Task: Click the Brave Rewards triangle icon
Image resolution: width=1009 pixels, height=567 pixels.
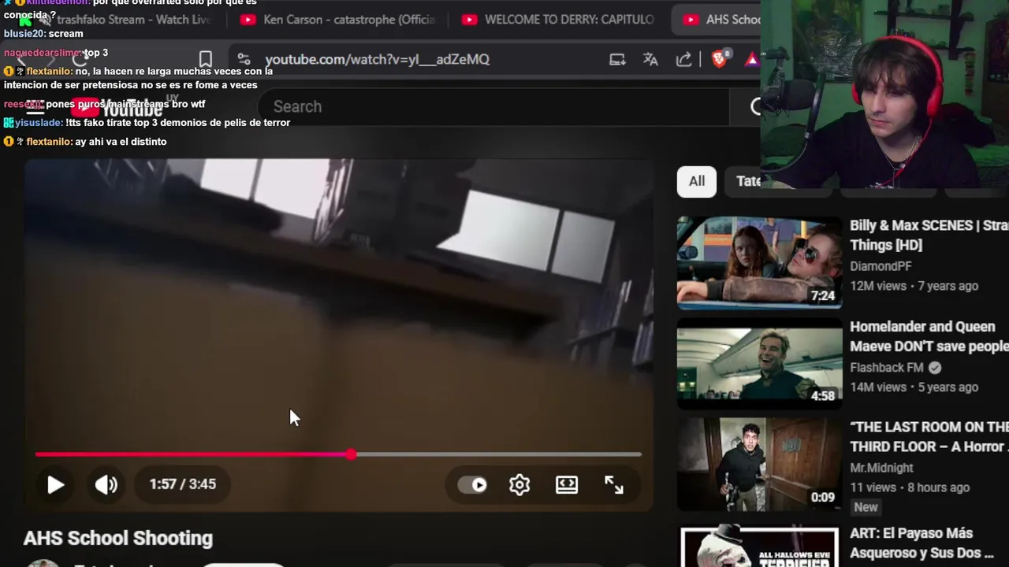Action: click(x=751, y=59)
